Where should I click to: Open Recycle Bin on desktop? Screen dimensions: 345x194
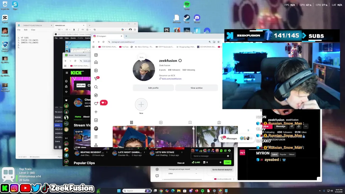[5, 5]
